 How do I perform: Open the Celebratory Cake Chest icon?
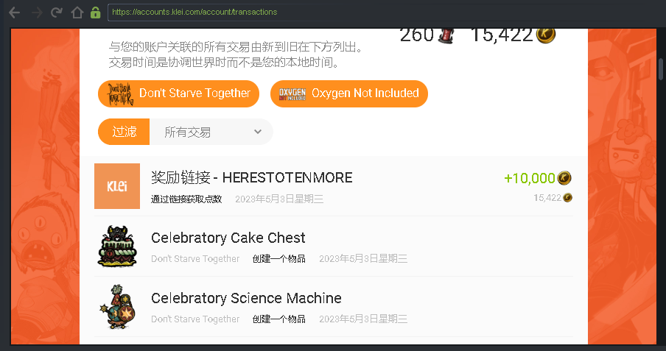(x=117, y=247)
